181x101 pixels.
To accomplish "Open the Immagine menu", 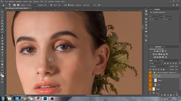I will point(19,1).
